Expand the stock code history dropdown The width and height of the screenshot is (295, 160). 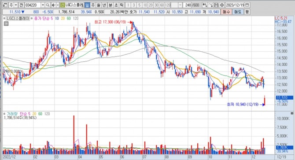tap(43, 5)
